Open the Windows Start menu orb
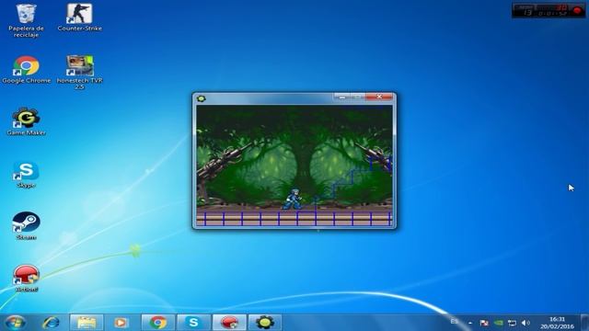This screenshot has height=331, width=589. click(15, 323)
